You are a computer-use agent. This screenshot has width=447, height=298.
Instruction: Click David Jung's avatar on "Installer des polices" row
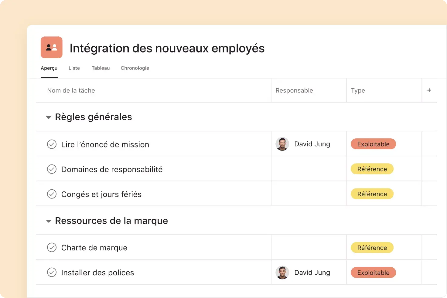282,272
